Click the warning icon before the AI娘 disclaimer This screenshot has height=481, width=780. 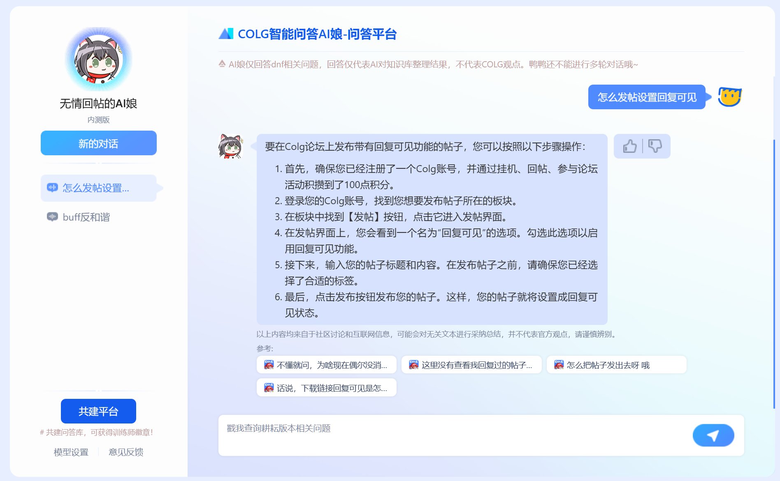pyautogui.click(x=222, y=64)
